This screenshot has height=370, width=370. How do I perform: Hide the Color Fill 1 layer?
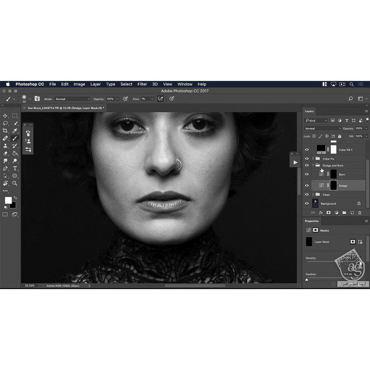pyautogui.click(x=307, y=149)
